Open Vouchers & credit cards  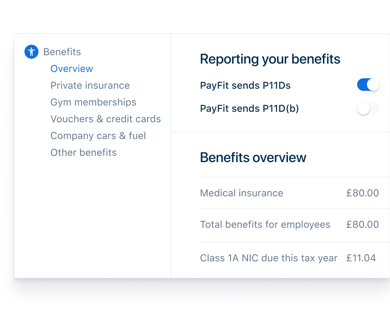click(106, 119)
